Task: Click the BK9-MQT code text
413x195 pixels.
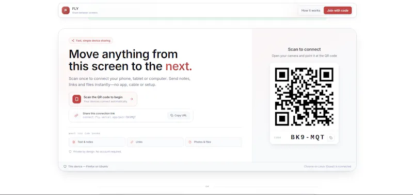Action: coord(308,137)
